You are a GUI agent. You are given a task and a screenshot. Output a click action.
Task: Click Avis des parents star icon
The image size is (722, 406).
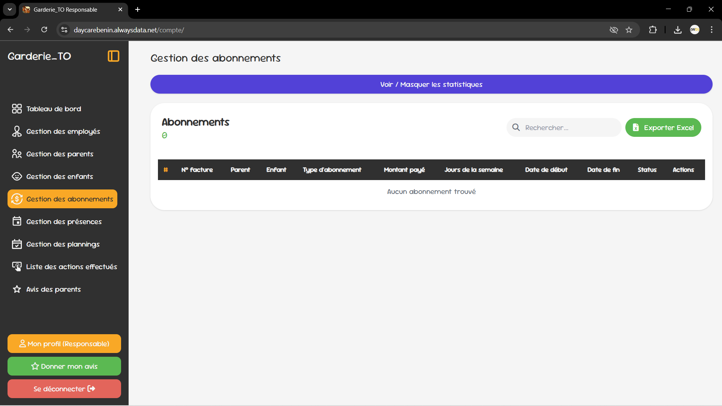[x=17, y=289]
